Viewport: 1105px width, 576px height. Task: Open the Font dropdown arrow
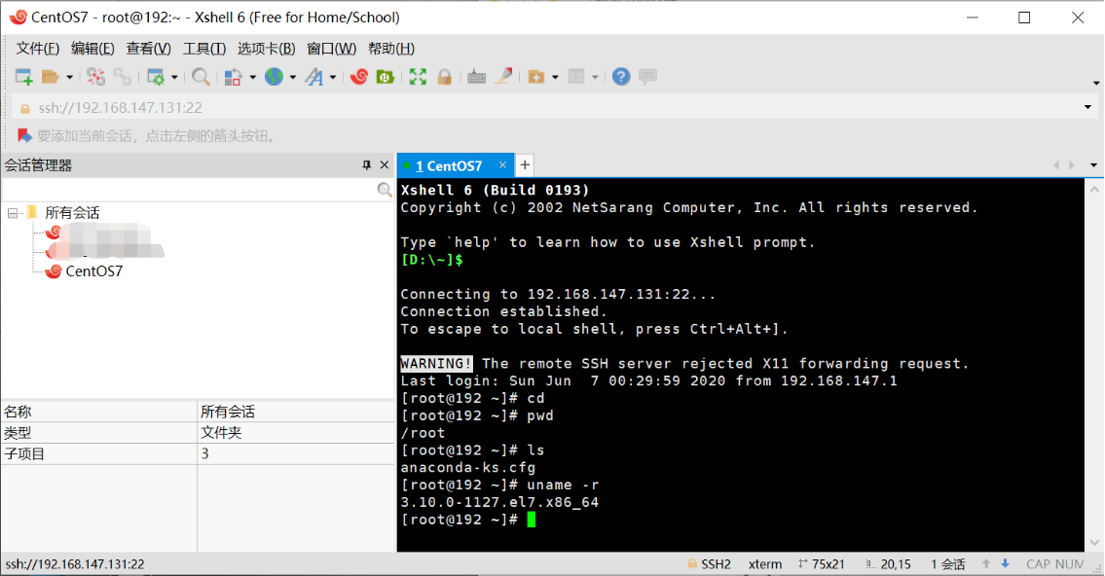[333, 78]
